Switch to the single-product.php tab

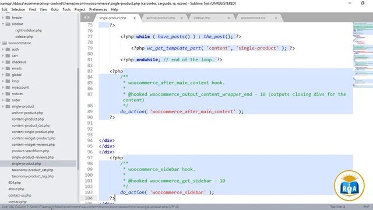112,18
